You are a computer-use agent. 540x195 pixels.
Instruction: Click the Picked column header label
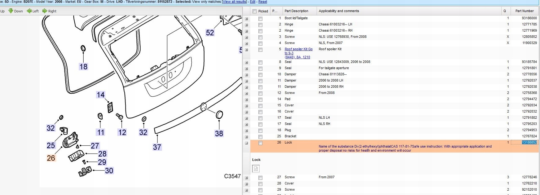pyautogui.click(x=263, y=11)
